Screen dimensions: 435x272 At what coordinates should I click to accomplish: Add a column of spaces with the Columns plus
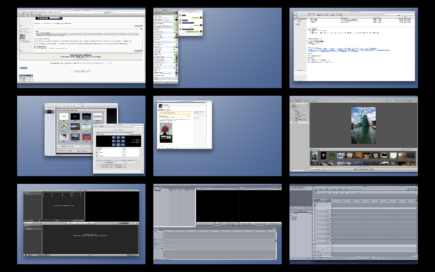pyautogui.click(x=137, y=142)
